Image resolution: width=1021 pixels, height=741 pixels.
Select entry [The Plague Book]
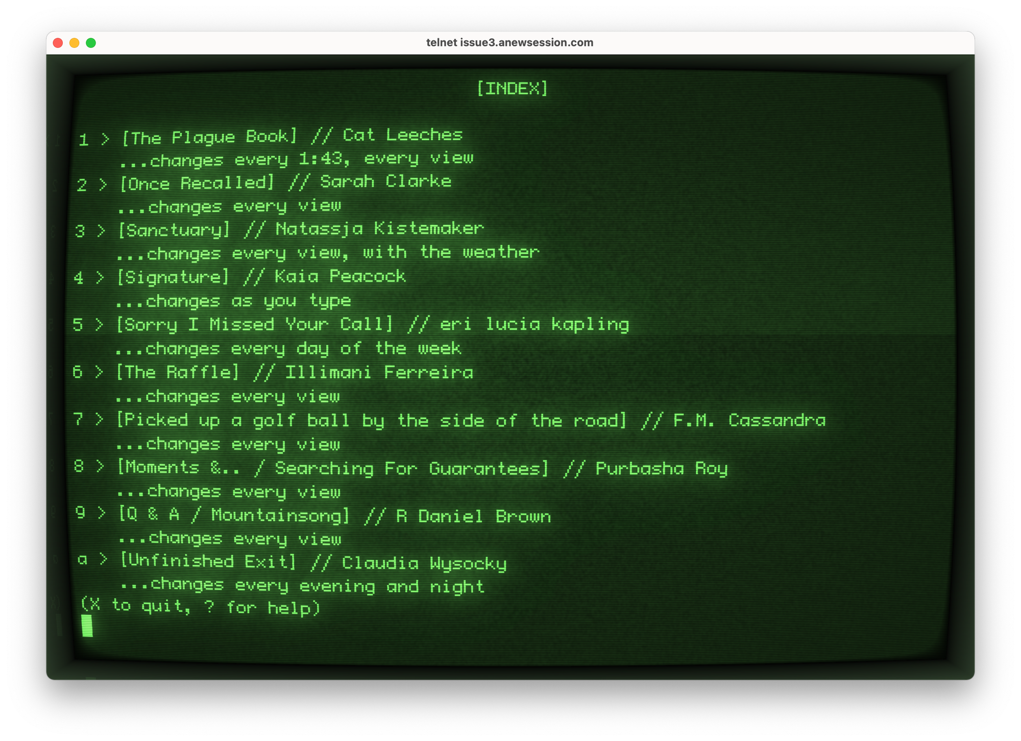coord(209,137)
